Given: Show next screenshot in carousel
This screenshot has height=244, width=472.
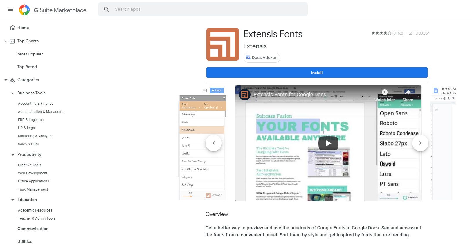Looking at the screenshot, I should point(420,143).
